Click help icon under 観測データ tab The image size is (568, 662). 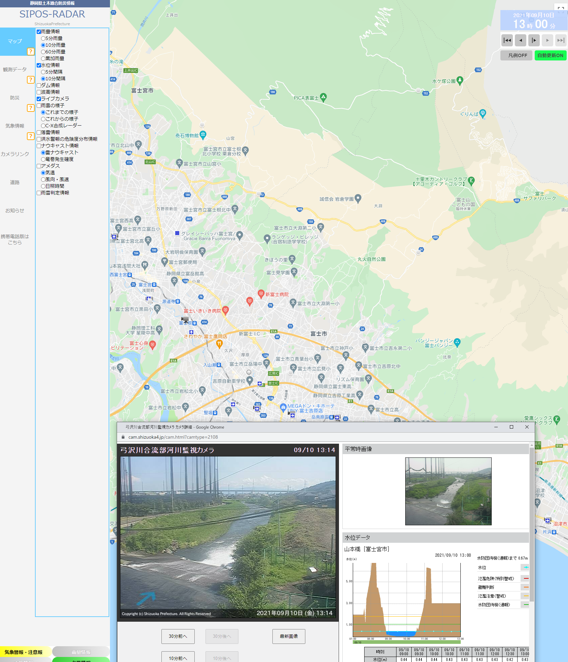[31, 80]
